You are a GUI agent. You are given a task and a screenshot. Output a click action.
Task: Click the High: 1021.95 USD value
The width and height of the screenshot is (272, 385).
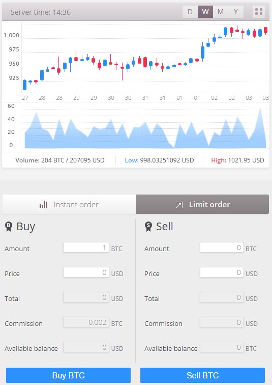237,160
